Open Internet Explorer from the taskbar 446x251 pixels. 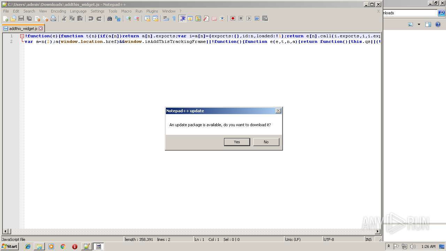pyautogui.click(x=28, y=246)
